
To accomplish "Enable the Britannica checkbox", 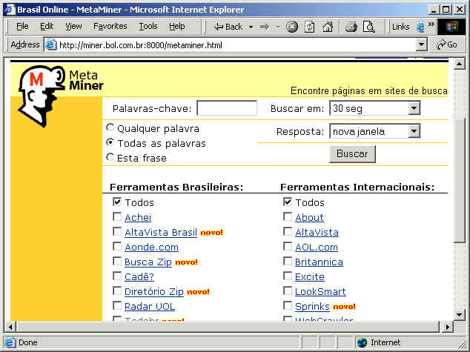I will coord(288,262).
